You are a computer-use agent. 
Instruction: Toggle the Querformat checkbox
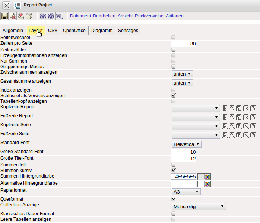[173, 199]
